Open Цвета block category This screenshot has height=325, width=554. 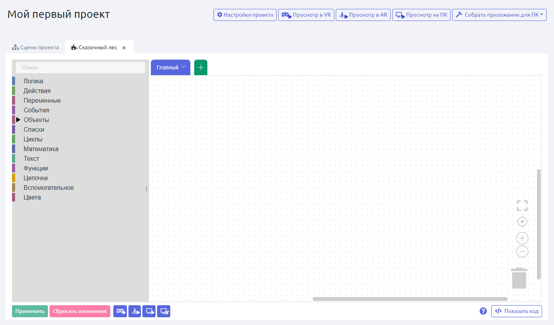pos(32,198)
